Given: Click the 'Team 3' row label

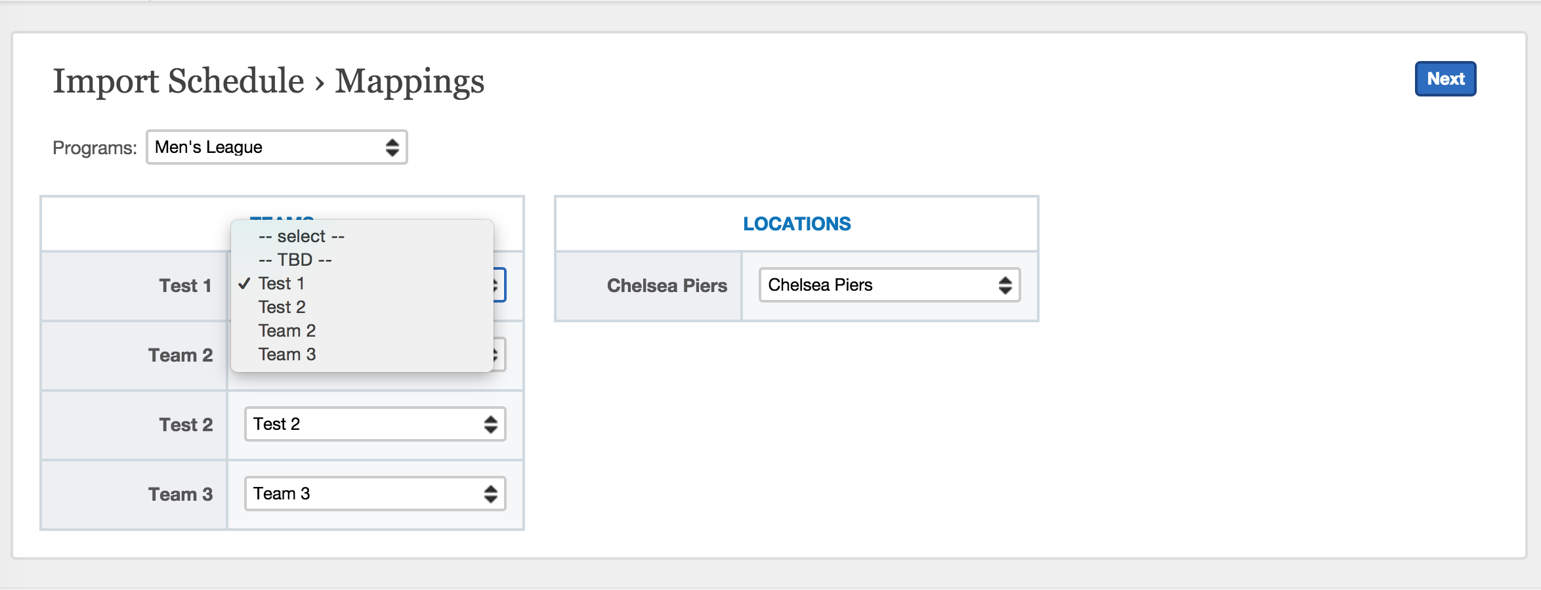Looking at the screenshot, I should tap(180, 494).
